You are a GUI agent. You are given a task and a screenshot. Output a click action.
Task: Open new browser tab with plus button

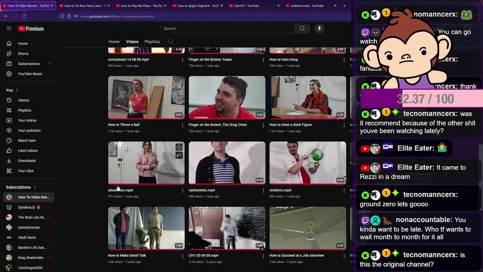(x=344, y=6)
